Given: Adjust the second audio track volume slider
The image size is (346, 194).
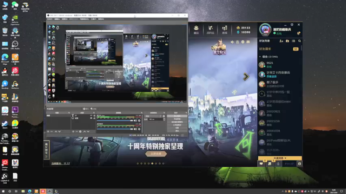Looking at the screenshot, I should pyautogui.click(x=115, y=129).
